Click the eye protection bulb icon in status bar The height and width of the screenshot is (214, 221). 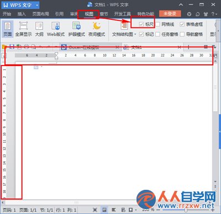coord(131,210)
